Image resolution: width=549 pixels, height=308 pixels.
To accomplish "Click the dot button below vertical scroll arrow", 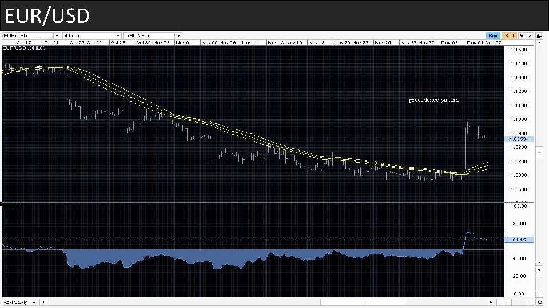I will pyautogui.click(x=539, y=270).
